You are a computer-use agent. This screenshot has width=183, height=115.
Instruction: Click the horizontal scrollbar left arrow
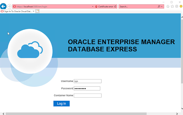pyautogui.click(x=3, y=114)
